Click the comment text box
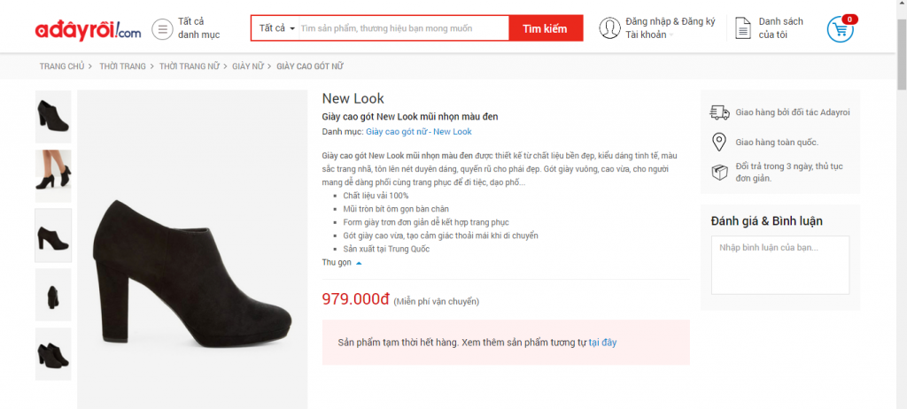 780,265
